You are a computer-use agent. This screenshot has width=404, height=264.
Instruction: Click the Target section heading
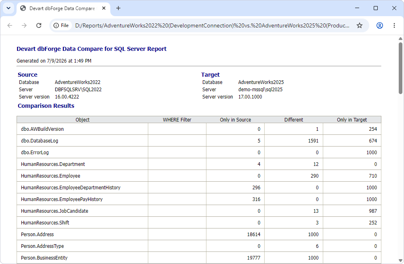pos(210,75)
